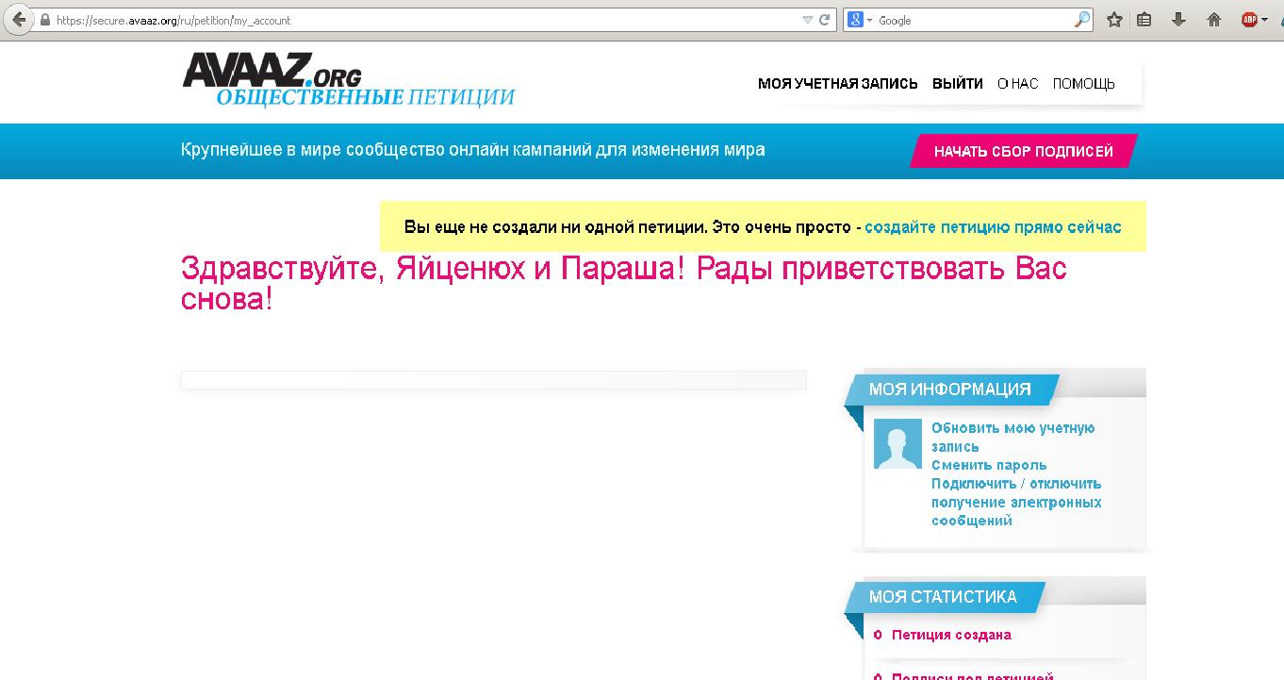1284x680 pixels.
Task: Open the Google search engine dropdown
Action: click(x=861, y=20)
